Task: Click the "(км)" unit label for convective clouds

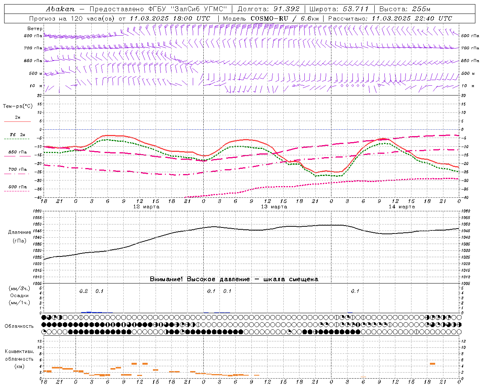Action: 19,366
